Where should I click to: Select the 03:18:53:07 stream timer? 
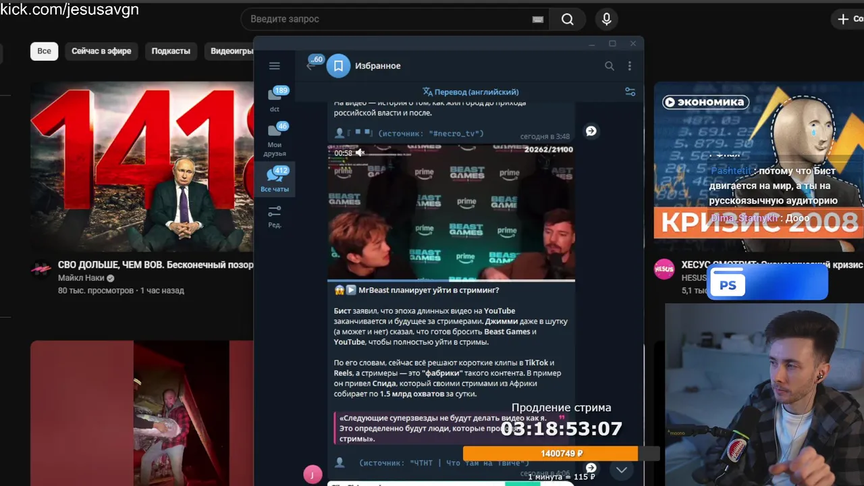[x=562, y=429]
